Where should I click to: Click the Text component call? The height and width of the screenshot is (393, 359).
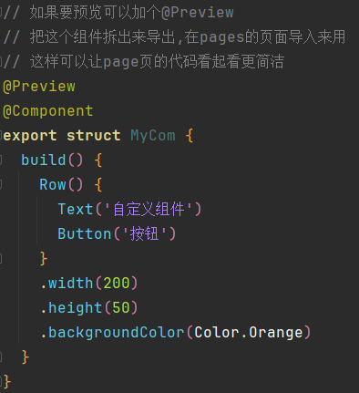pos(76,209)
